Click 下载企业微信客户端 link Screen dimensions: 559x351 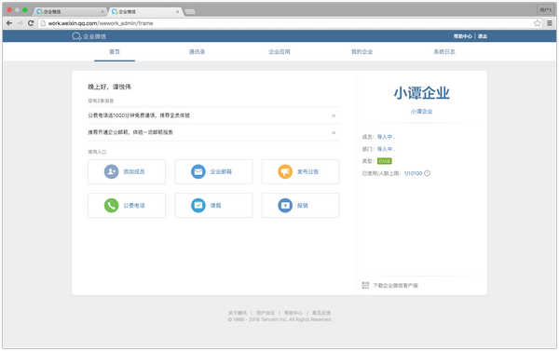coord(395,286)
